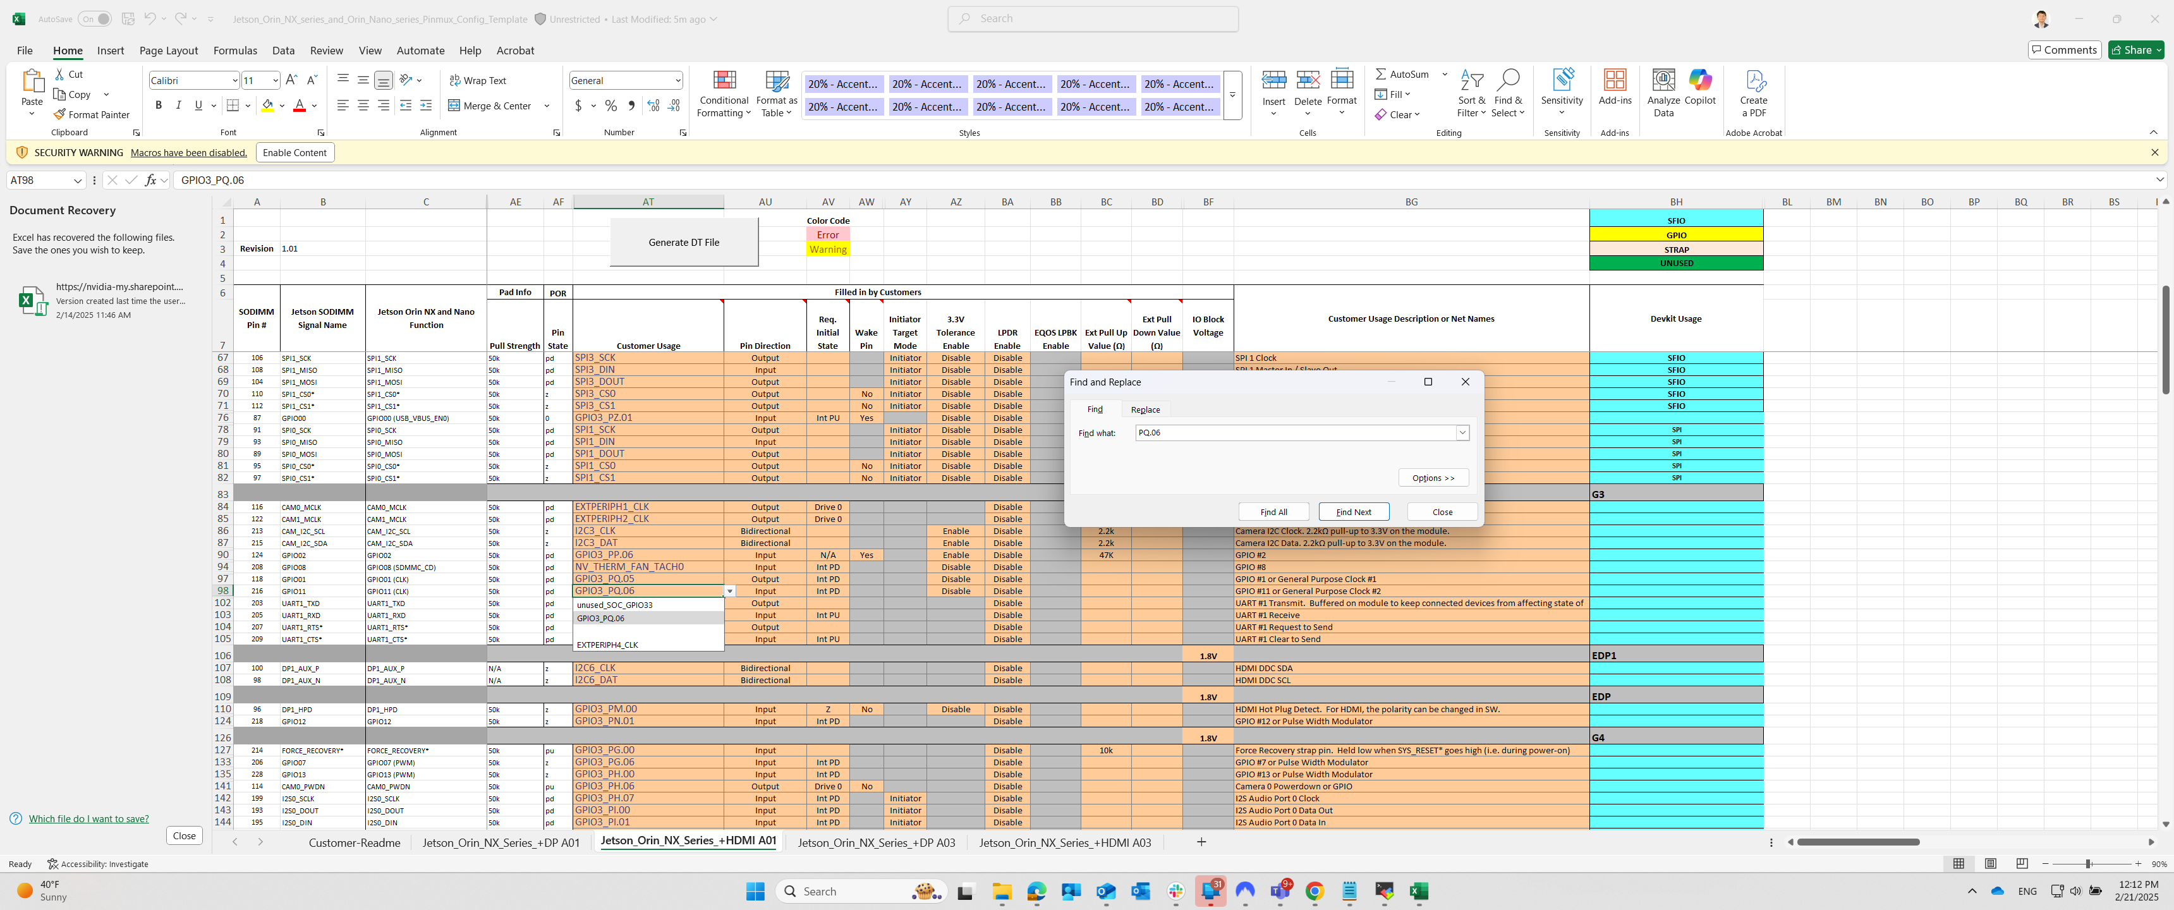2174x910 pixels.
Task: Click Merge & Center
Action: 490,106
